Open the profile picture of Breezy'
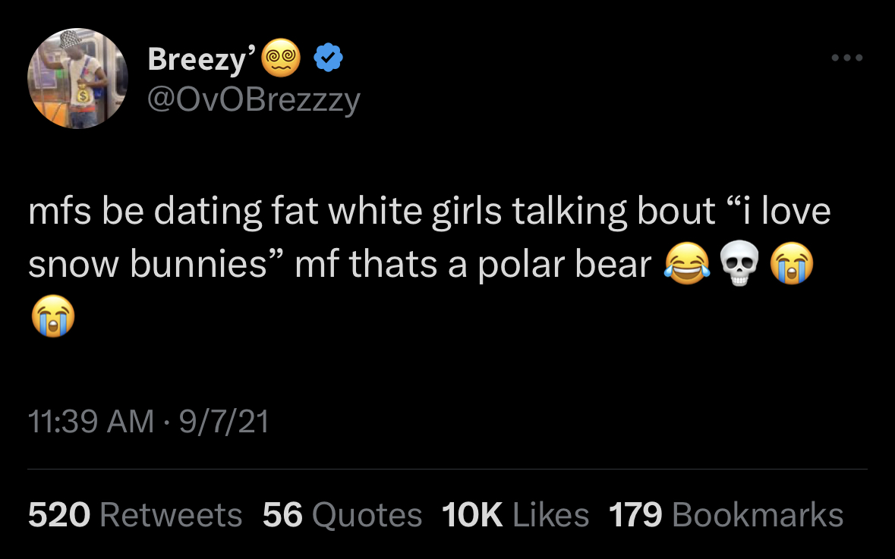 pos(77,79)
